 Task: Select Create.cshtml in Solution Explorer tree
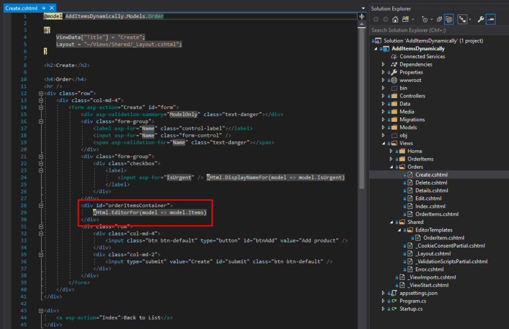pyautogui.click(x=431, y=175)
